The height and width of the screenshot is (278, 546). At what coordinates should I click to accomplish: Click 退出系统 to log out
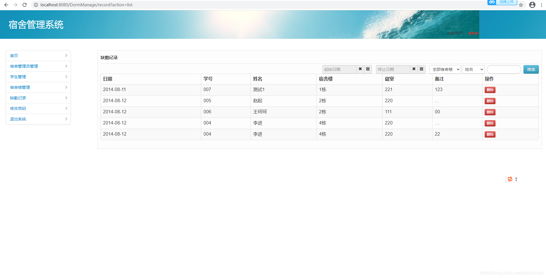pos(18,119)
